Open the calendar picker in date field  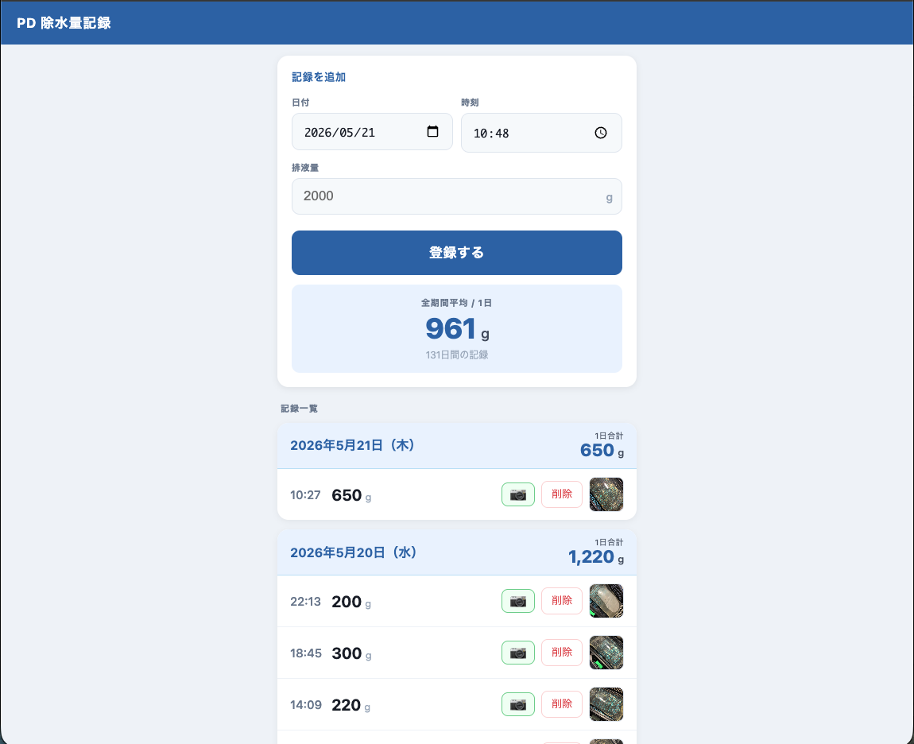432,131
